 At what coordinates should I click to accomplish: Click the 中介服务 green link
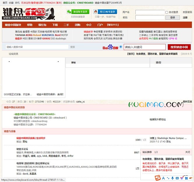(154, 39)
